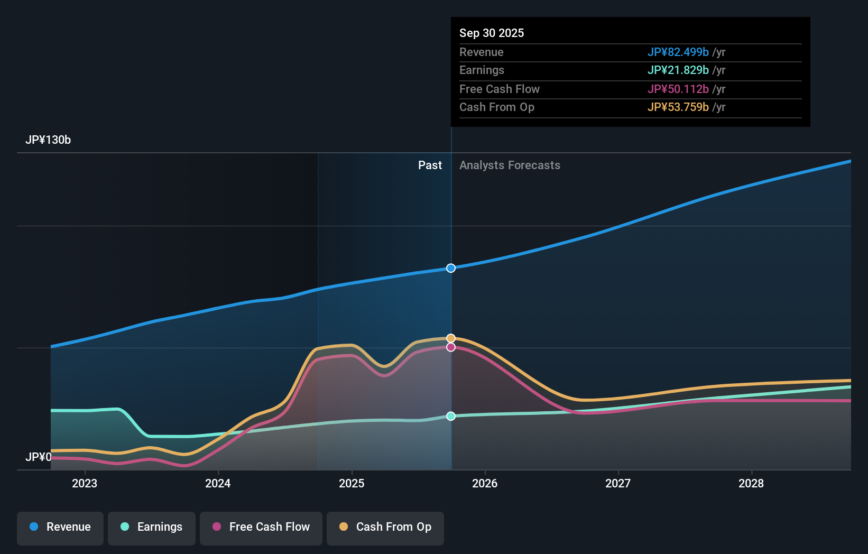
Task: Click the pink Free Cash Flow legend dot
Action: (216, 527)
